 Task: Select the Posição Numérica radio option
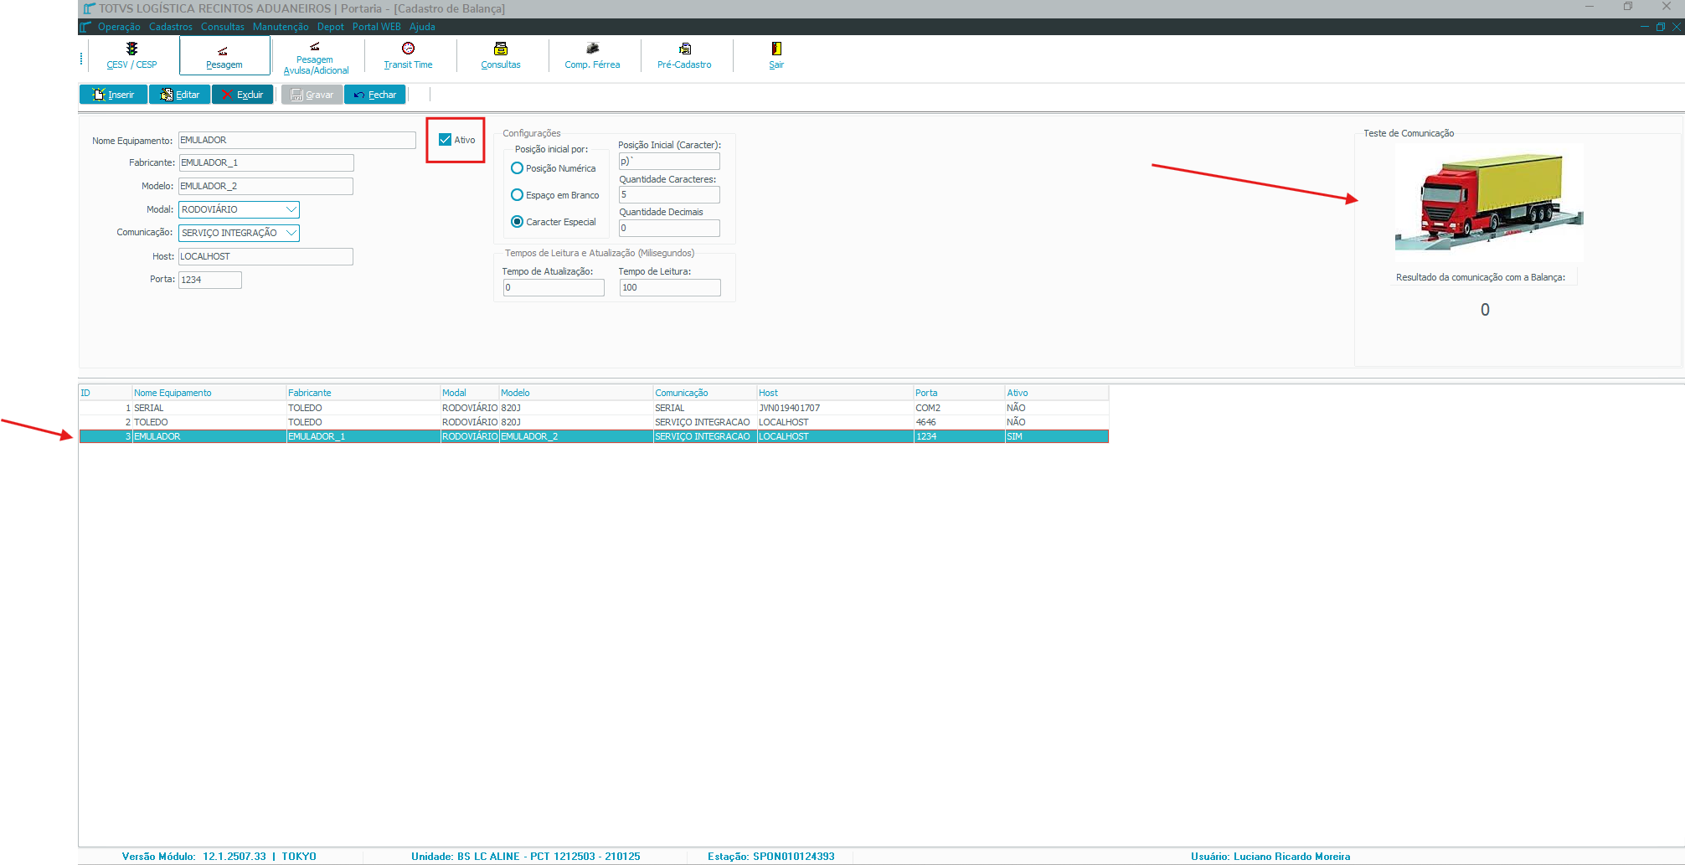518,168
